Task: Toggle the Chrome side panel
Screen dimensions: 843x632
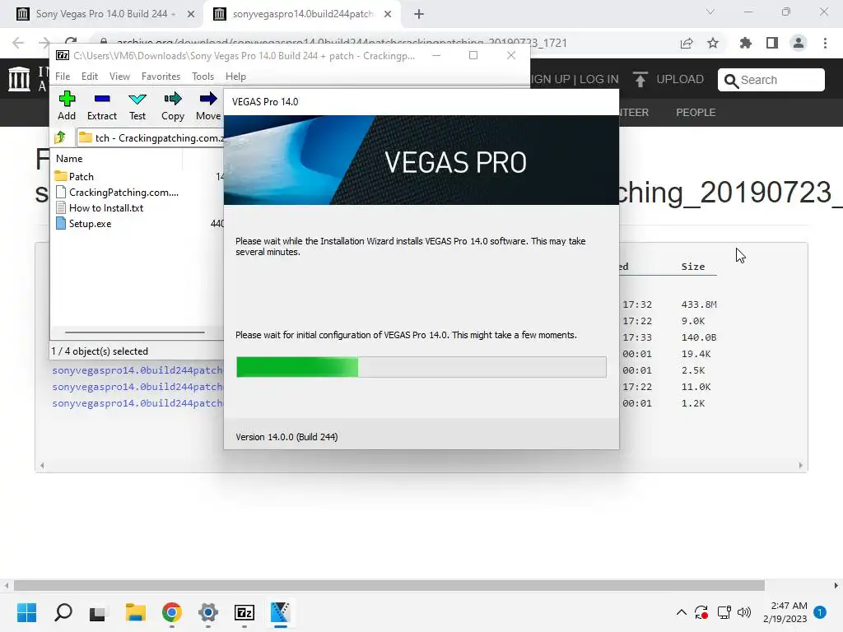Action: [x=772, y=43]
